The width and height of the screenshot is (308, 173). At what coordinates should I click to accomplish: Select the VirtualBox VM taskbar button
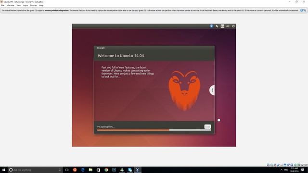pos(138,170)
